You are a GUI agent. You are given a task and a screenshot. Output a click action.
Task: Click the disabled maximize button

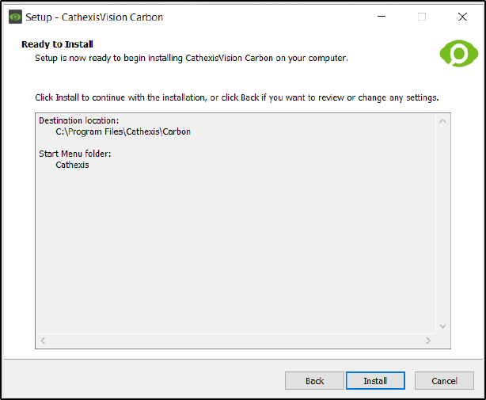(422, 17)
